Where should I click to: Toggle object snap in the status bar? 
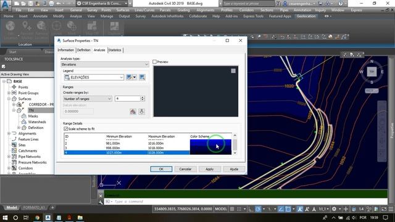tap(288, 209)
